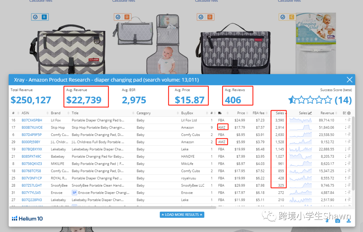This screenshot has width=363, height=232.
Task: Pin row B07CX4SPBH with its pushpin icon
Action: click(x=349, y=120)
